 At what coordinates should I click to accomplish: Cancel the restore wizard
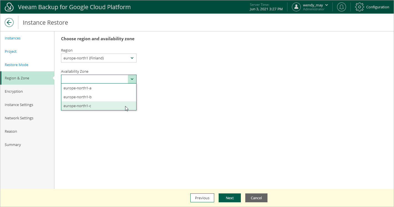(x=256, y=198)
